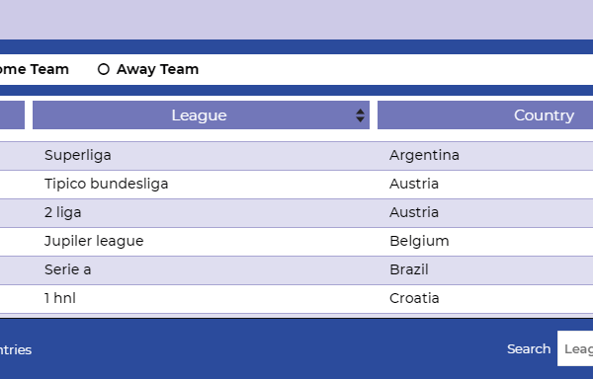Click the Croatia country cell
The height and width of the screenshot is (379, 593).
tap(414, 299)
